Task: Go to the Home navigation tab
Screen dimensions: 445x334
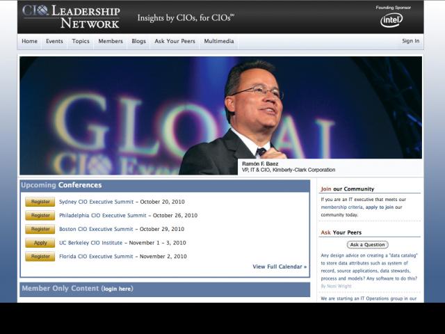Action: click(x=29, y=41)
